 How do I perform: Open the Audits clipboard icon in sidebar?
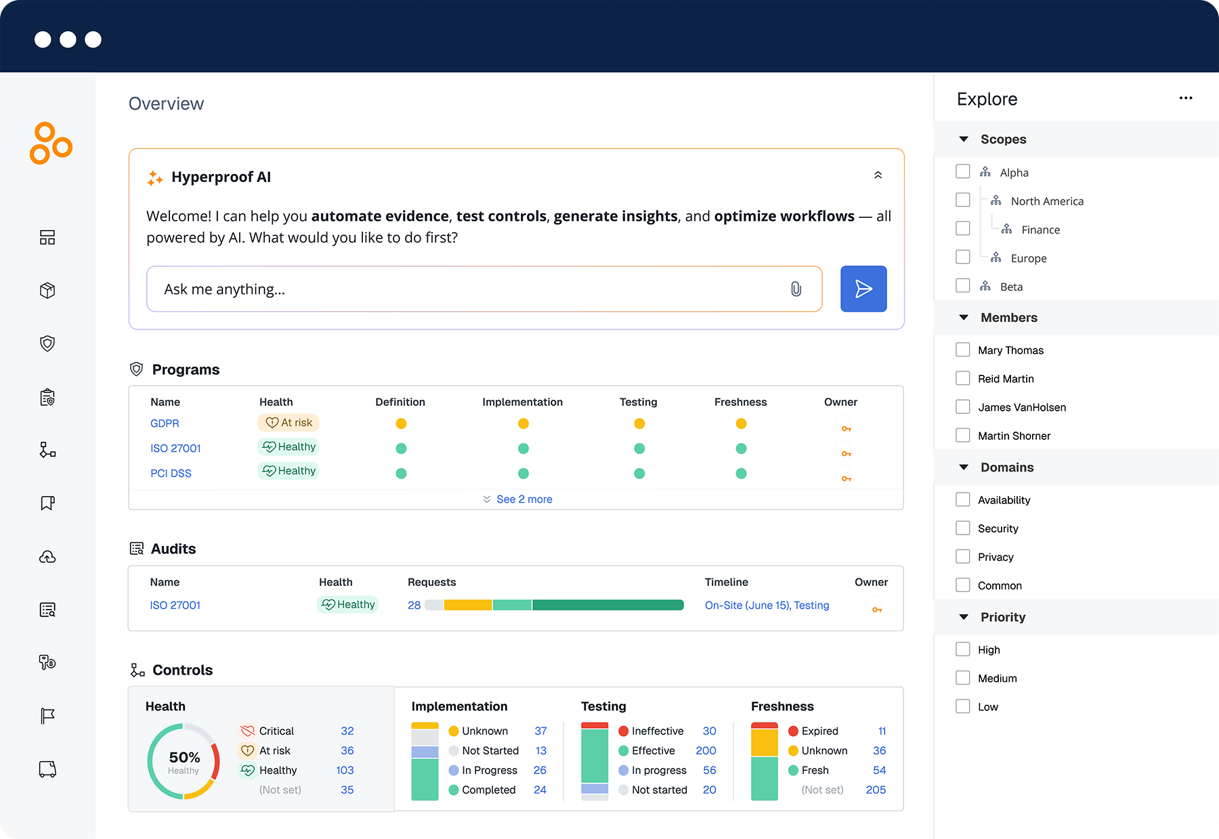click(47, 396)
